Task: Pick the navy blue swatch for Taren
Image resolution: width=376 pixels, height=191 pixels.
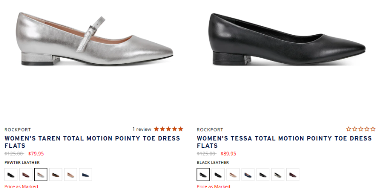Action: tap(86, 175)
